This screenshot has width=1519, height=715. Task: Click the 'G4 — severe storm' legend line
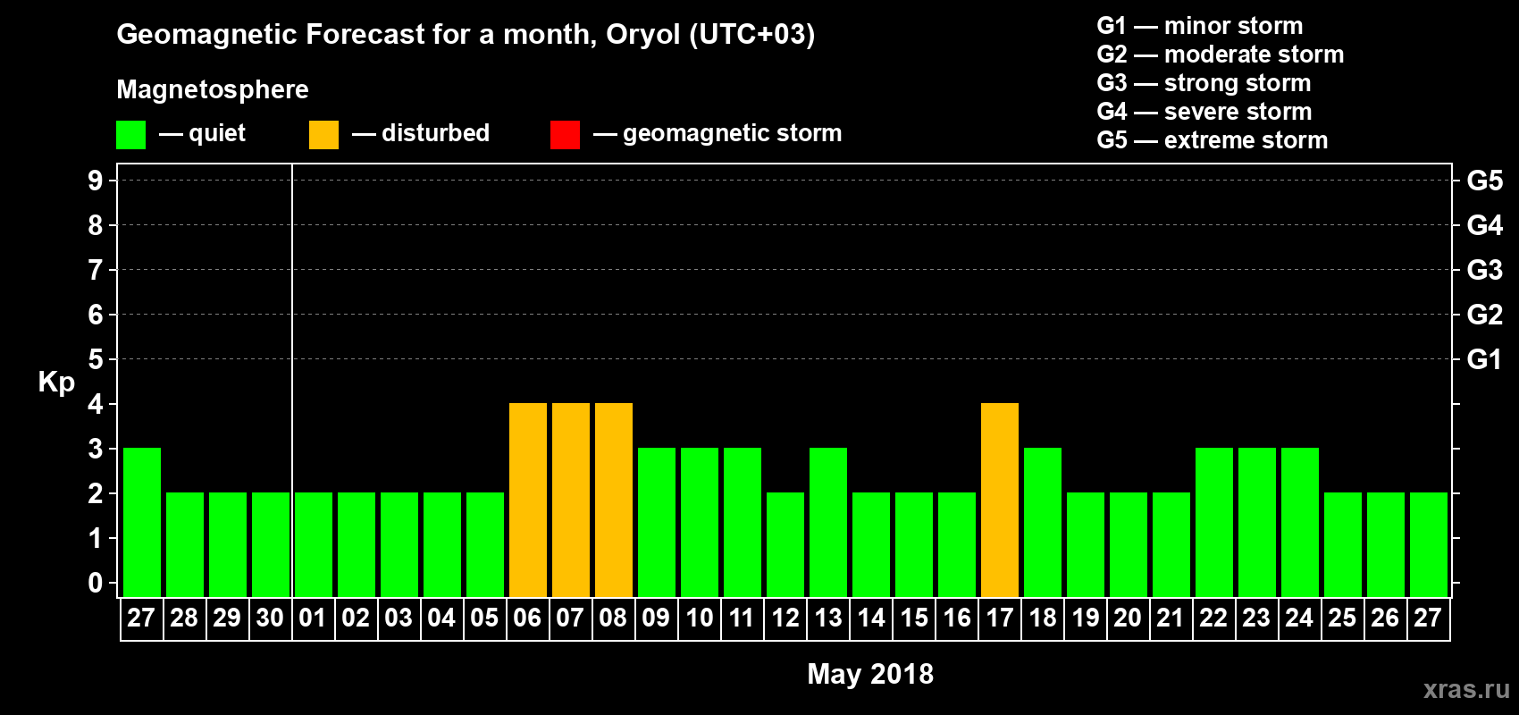(1204, 112)
